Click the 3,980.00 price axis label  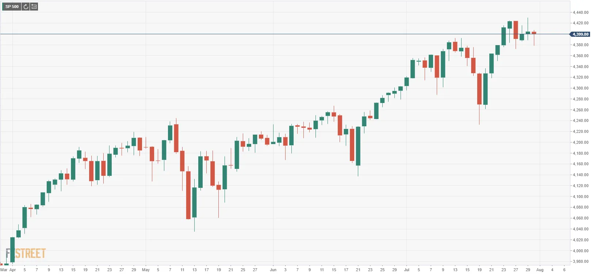point(581,261)
